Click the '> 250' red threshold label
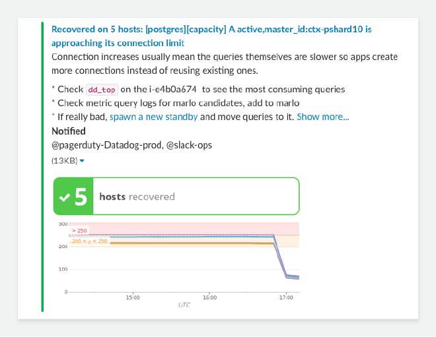Viewport: 436px width, 337px height. pos(79,230)
